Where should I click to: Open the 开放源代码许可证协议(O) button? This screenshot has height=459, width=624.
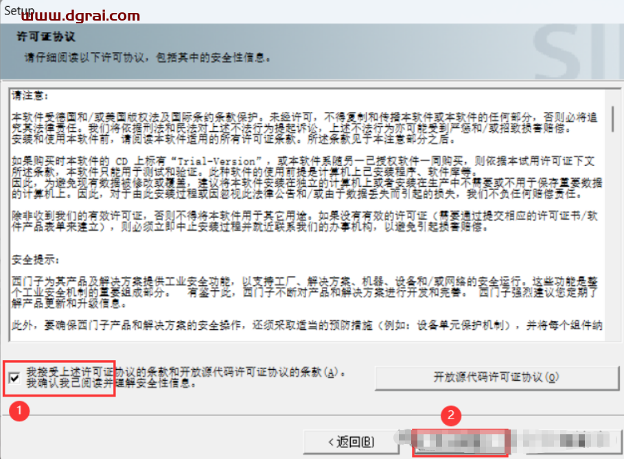coord(496,377)
